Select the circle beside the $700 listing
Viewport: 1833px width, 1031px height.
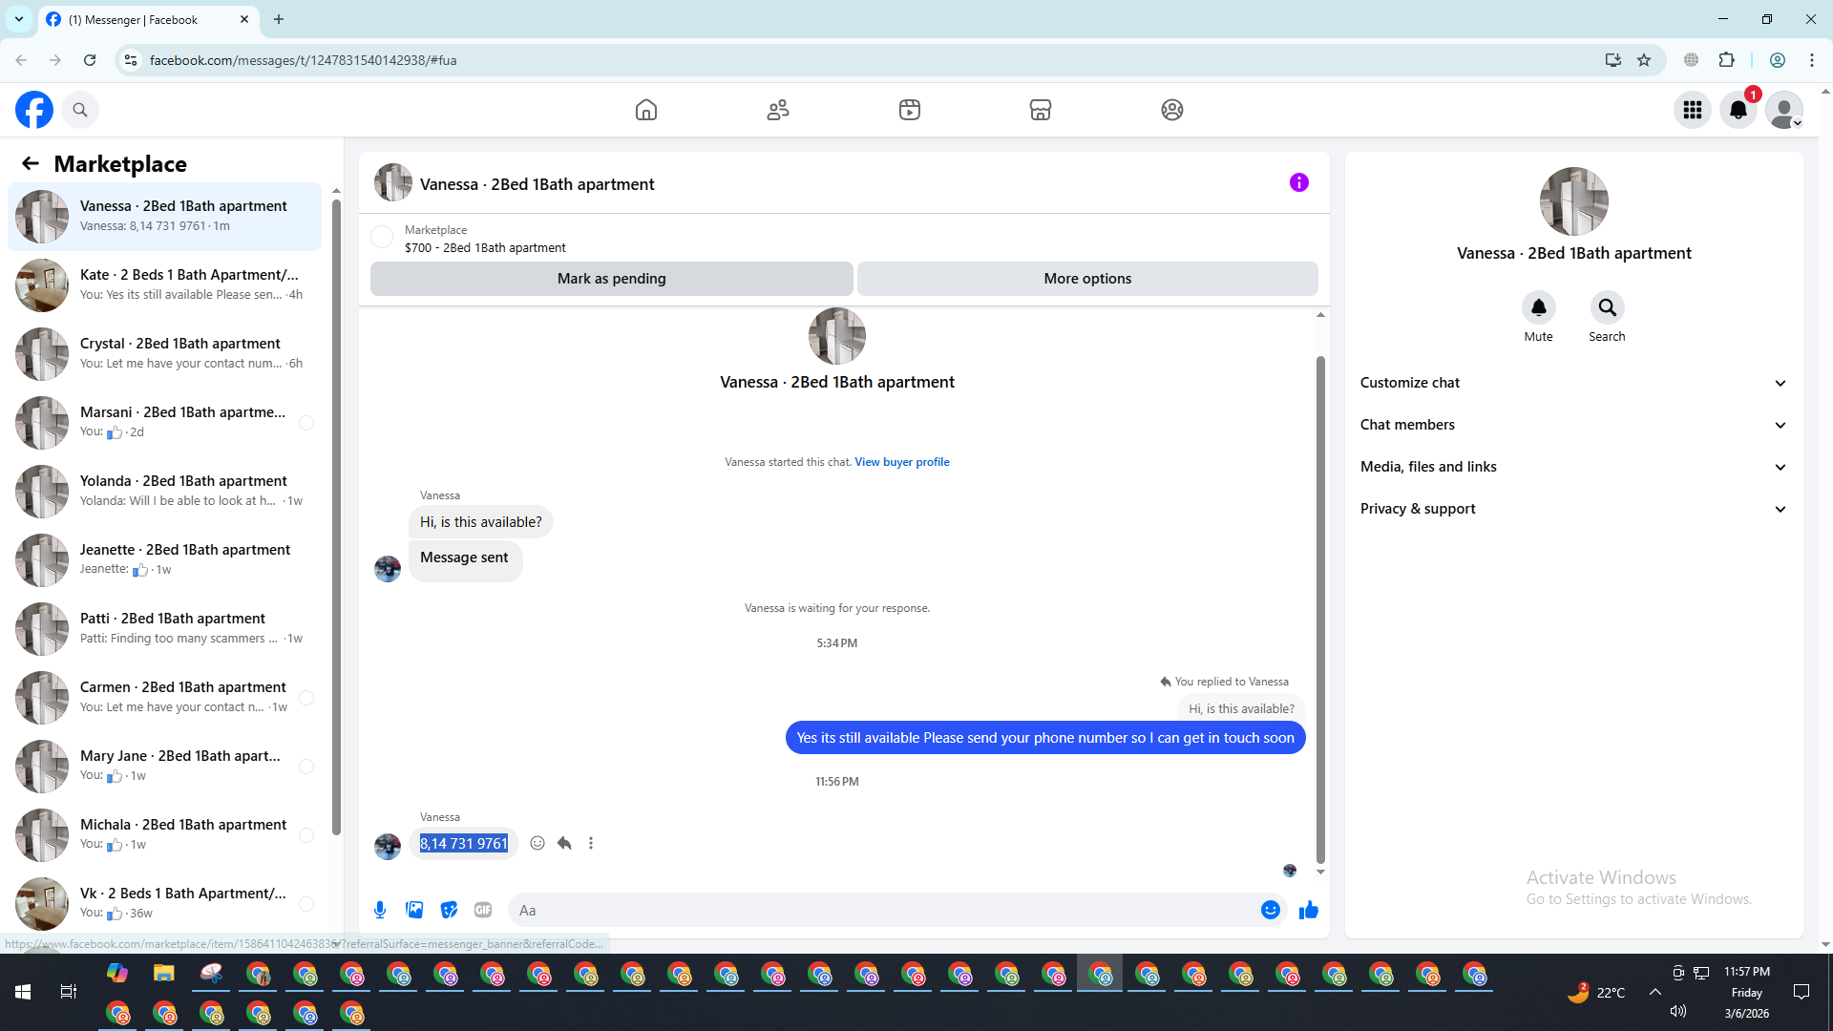click(382, 237)
